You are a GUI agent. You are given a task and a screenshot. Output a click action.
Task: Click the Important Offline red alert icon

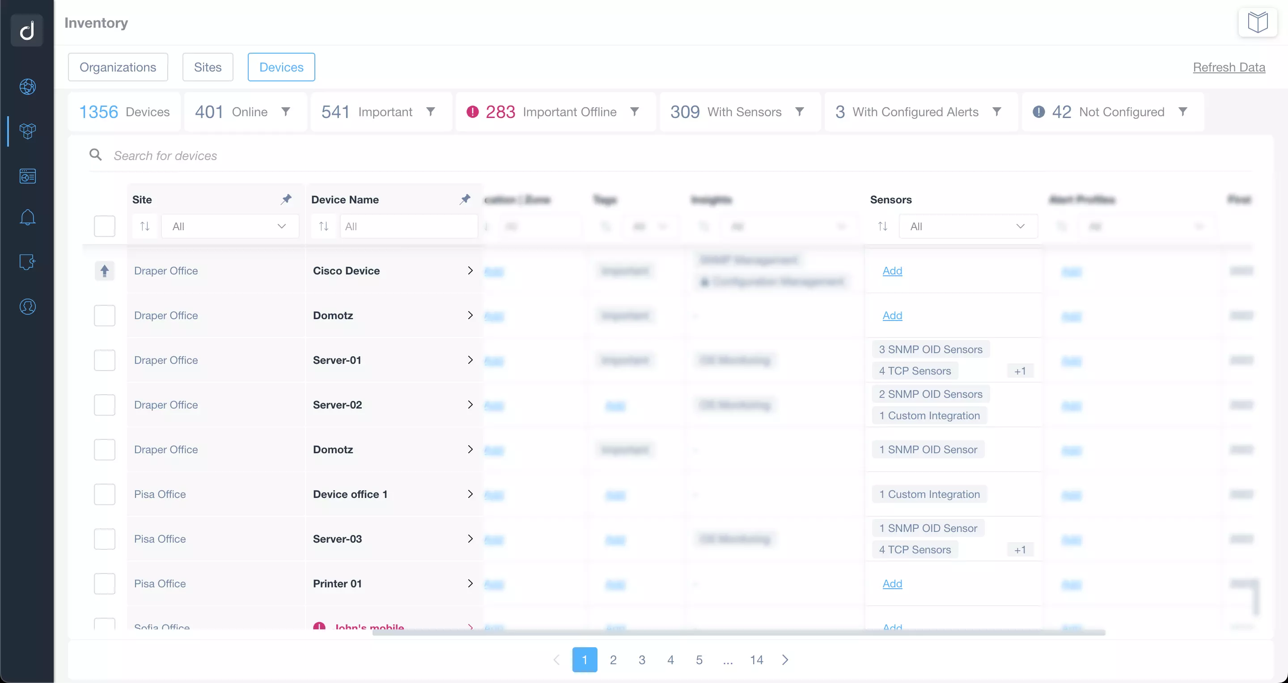tap(473, 111)
